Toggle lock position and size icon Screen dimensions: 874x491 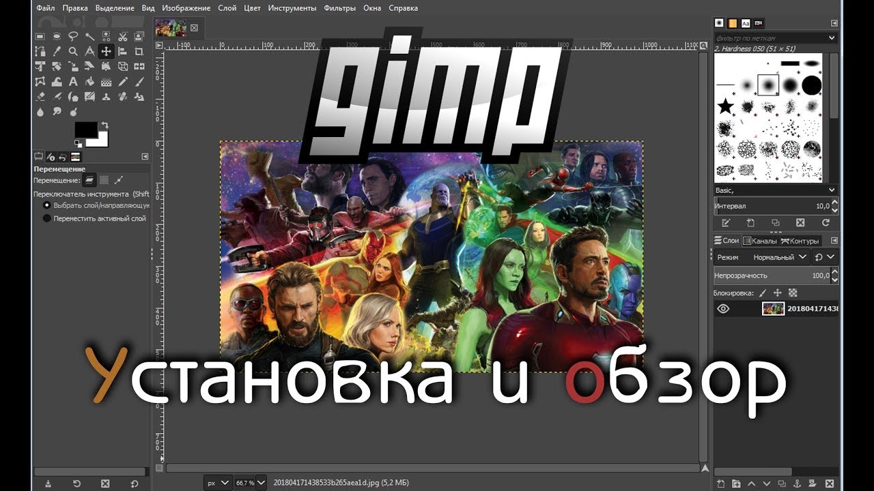click(778, 293)
